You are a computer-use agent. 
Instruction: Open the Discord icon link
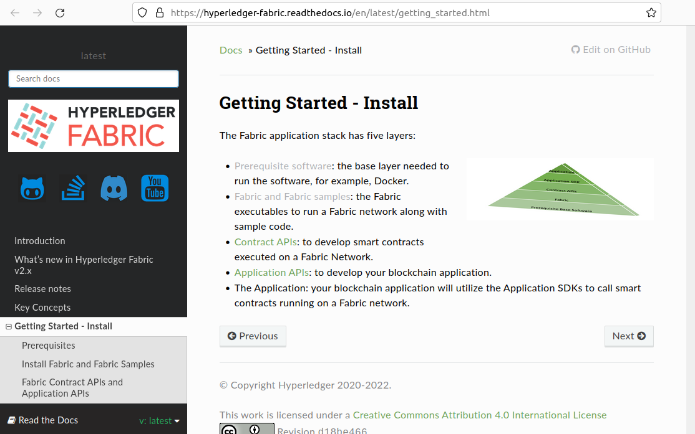point(114,189)
